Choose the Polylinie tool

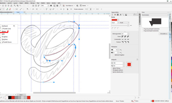click(5, 39)
